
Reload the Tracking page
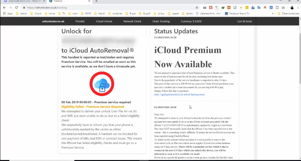pos(16,8)
